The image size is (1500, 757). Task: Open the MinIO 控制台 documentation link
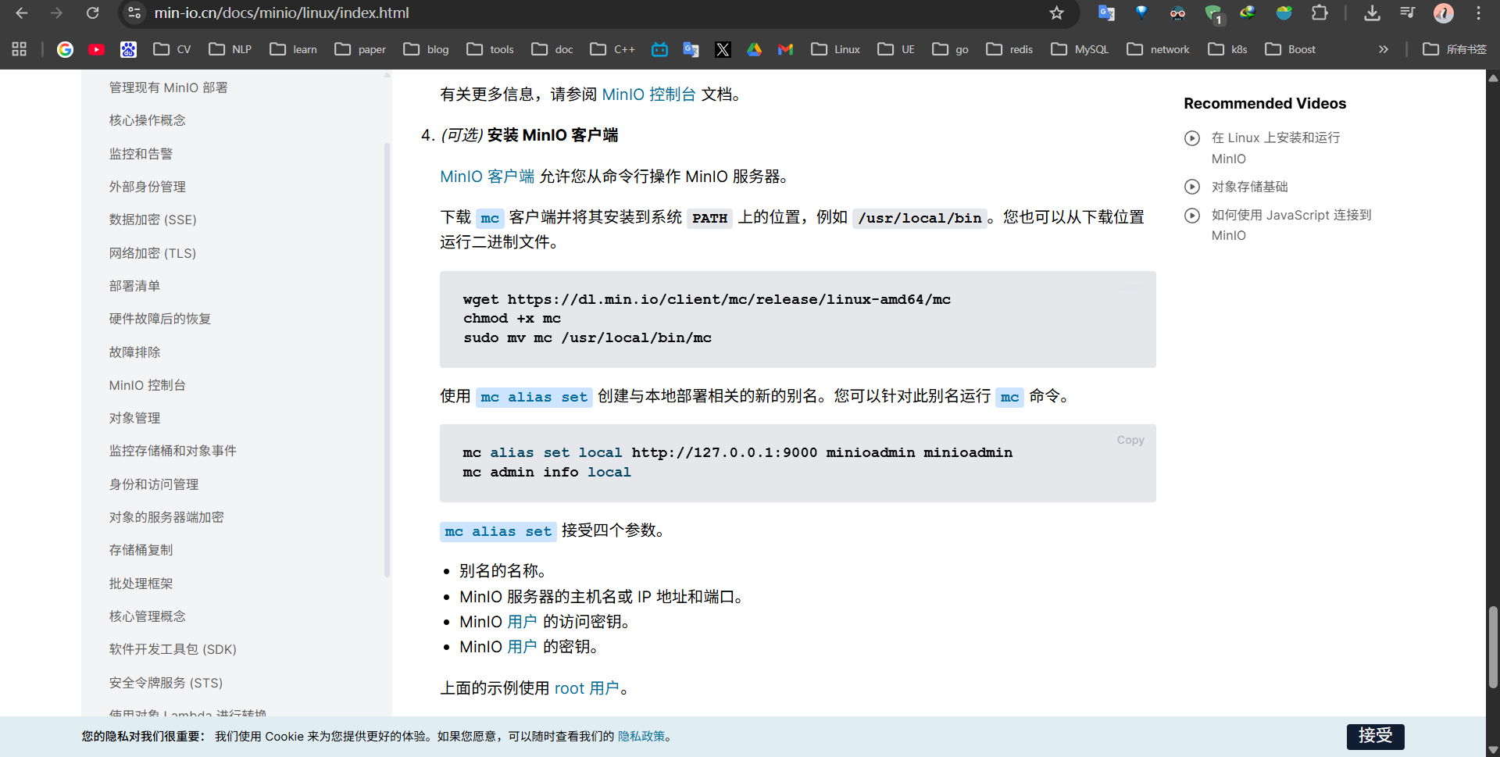[x=648, y=95]
